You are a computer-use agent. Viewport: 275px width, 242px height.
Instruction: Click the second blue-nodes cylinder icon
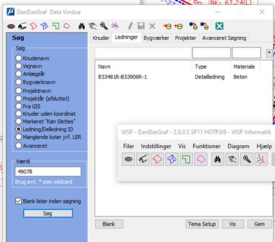(x=205, y=26)
